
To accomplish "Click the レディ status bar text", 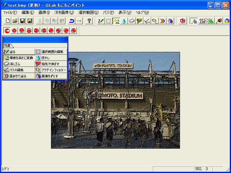I will point(5,169).
